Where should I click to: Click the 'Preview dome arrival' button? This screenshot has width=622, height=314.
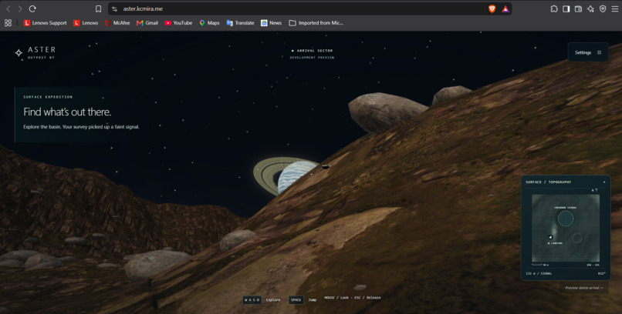coord(584,288)
